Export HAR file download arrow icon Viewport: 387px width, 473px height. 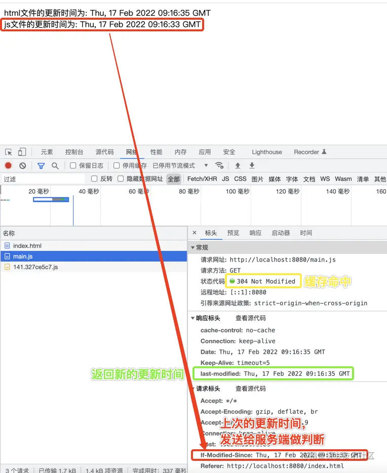pyautogui.click(x=252, y=165)
